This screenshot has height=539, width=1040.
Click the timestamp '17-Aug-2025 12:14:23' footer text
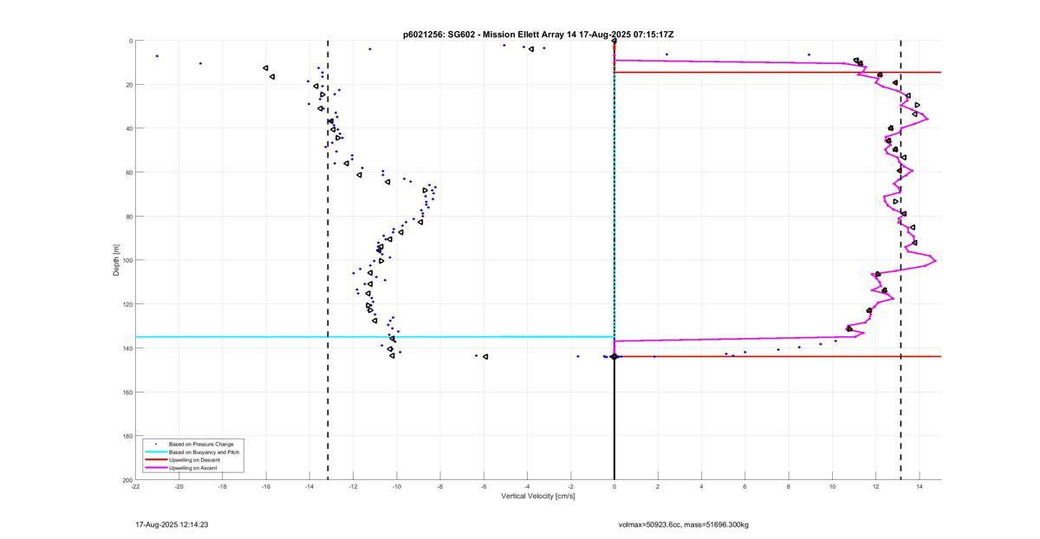[x=172, y=524]
